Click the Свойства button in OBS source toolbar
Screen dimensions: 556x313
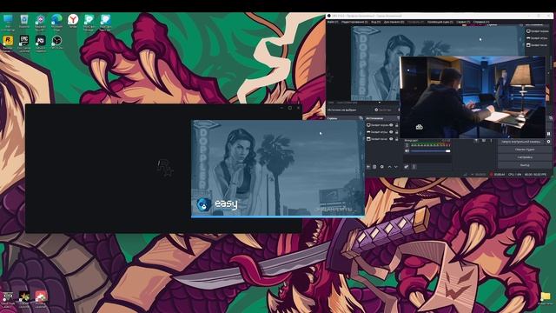pos(382,110)
